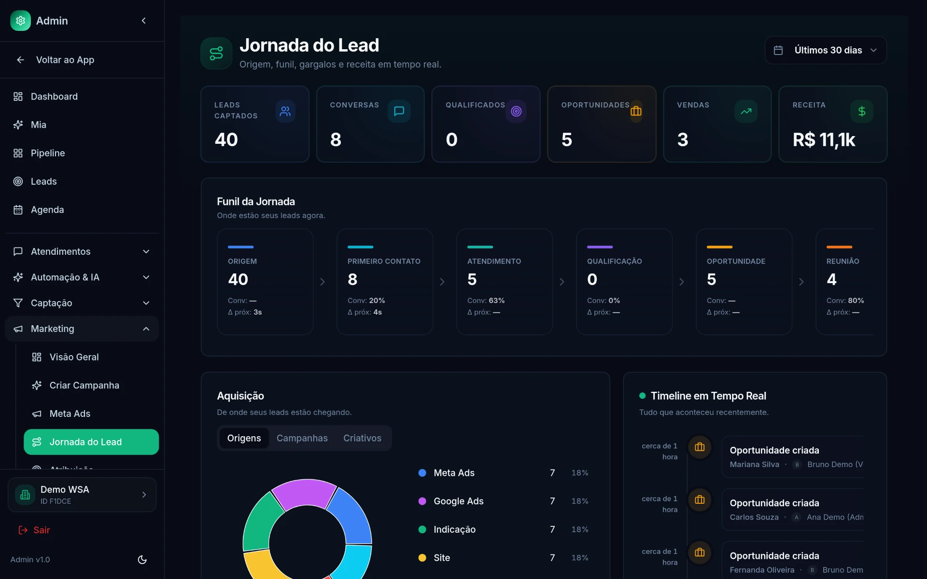Toggle dark mode with the moon icon
Image resolution: width=927 pixels, height=579 pixels.
(x=142, y=560)
